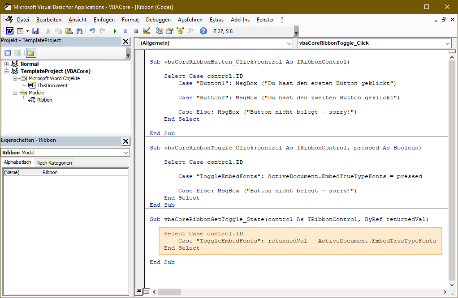Click horizontal scrollbar thumb in code pane
This screenshot has width=458, height=298.
click(x=169, y=292)
